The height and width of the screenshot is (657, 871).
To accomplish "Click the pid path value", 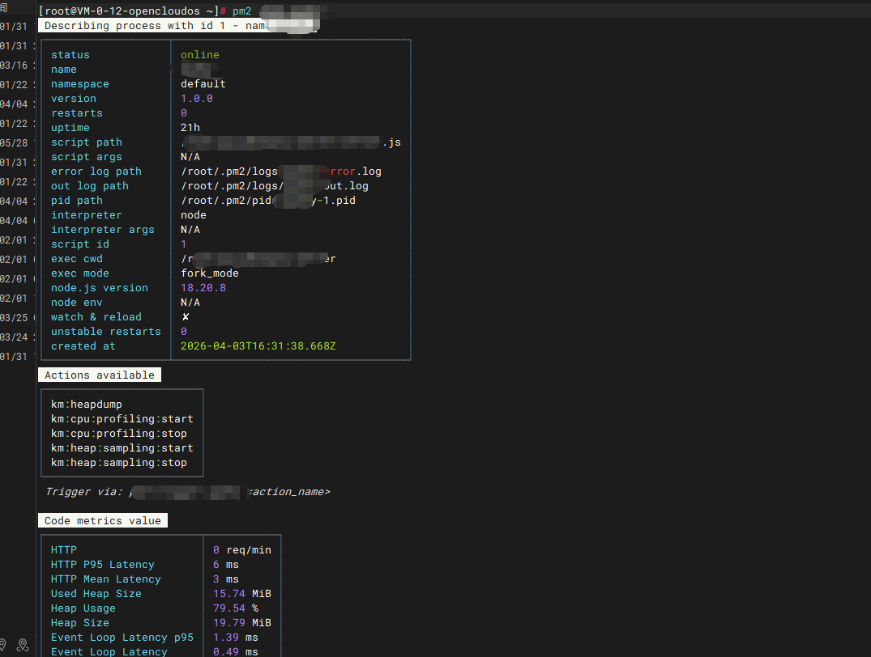I will click(267, 201).
